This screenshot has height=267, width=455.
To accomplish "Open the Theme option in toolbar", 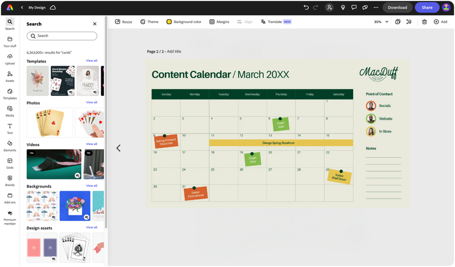I will (149, 22).
